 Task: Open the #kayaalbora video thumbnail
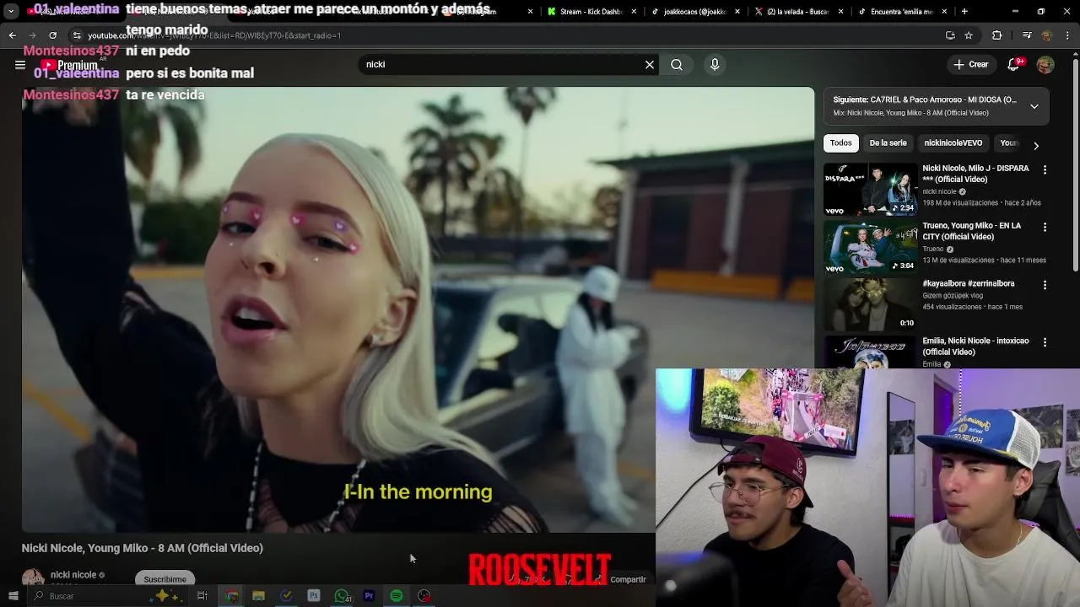pyautogui.click(x=870, y=304)
